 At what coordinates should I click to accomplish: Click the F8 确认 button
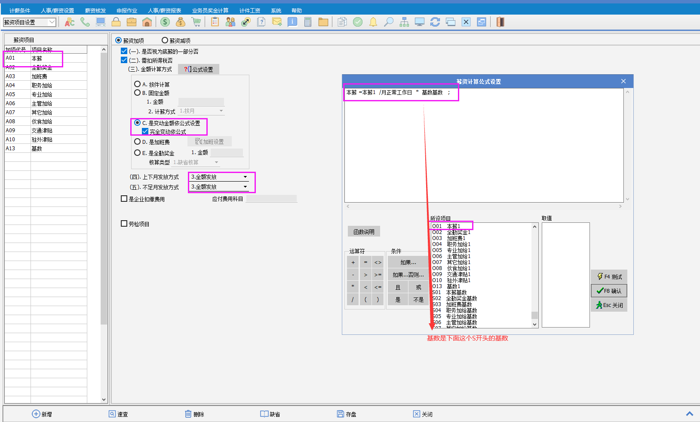pyautogui.click(x=609, y=291)
